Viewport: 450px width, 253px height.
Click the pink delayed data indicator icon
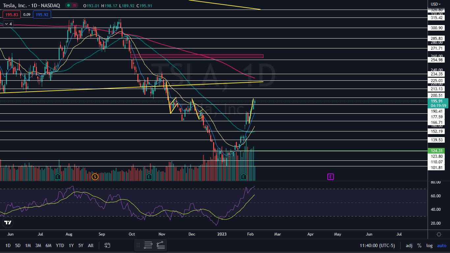tap(74, 5)
